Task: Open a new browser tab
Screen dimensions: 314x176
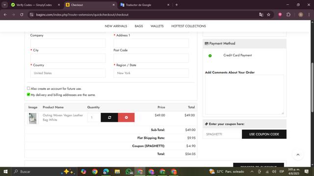Action: point(177,5)
